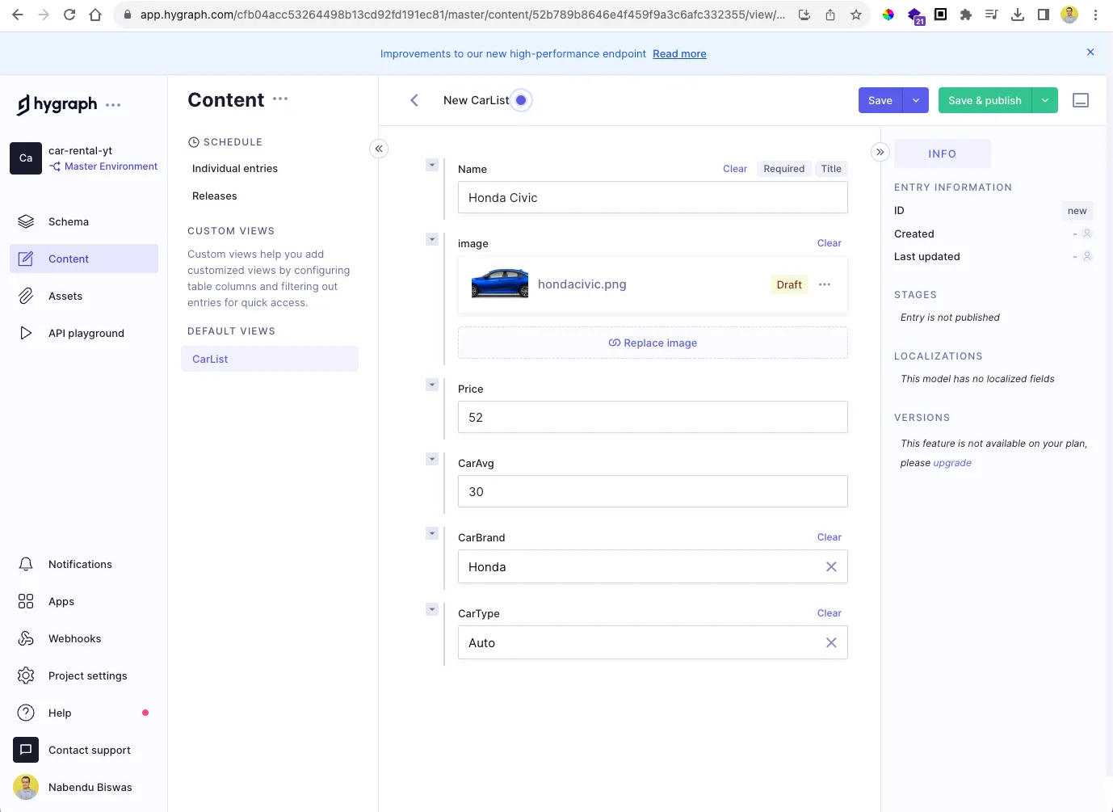
Task: Clear CarBrand via Clear link
Action: (x=829, y=537)
